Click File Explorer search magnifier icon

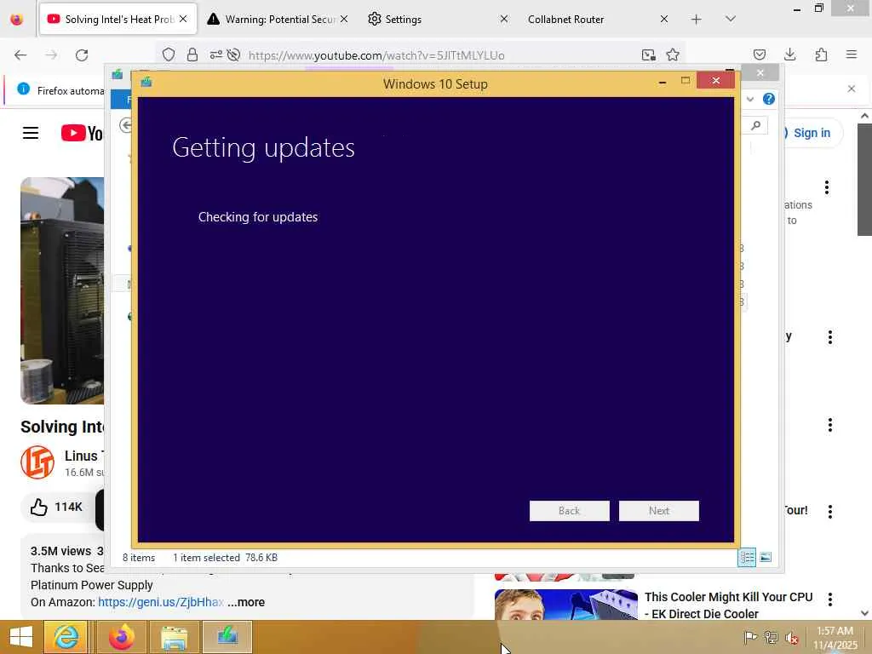755,126
